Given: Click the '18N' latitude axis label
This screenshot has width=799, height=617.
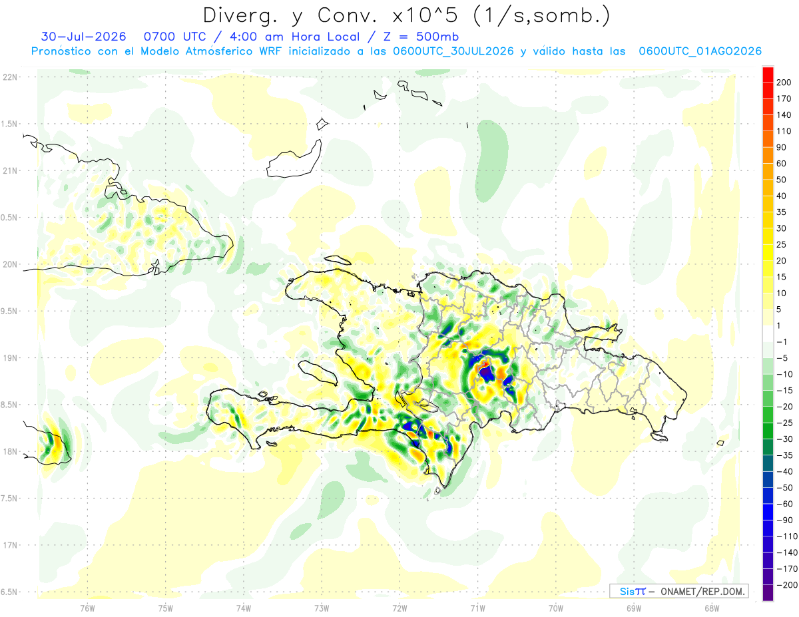Looking at the screenshot, I should tap(9, 451).
